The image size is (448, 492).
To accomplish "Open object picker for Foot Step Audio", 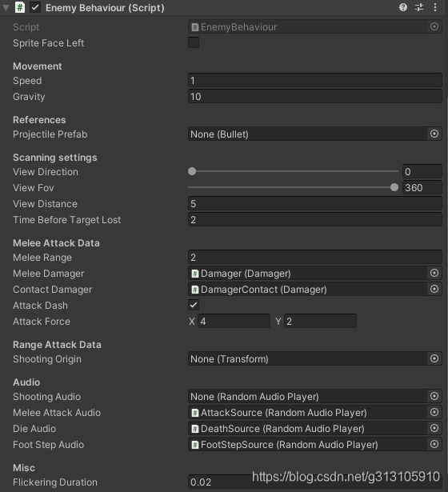I will pyautogui.click(x=434, y=444).
